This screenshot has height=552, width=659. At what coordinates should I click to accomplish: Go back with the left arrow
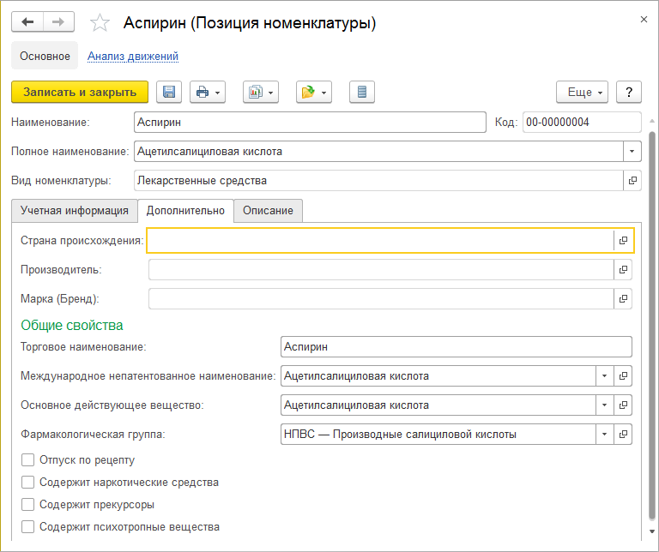tap(27, 22)
